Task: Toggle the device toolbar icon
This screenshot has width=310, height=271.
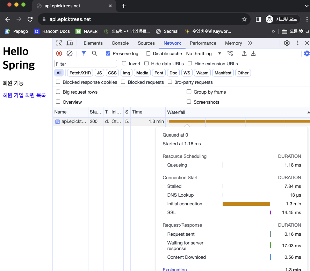Action: click(70, 43)
